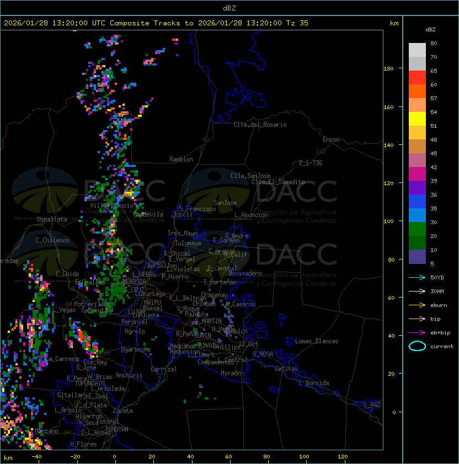This screenshot has height=464, width=459.
Task: Click the white 30HM arrow in legend
Action: pos(417,291)
